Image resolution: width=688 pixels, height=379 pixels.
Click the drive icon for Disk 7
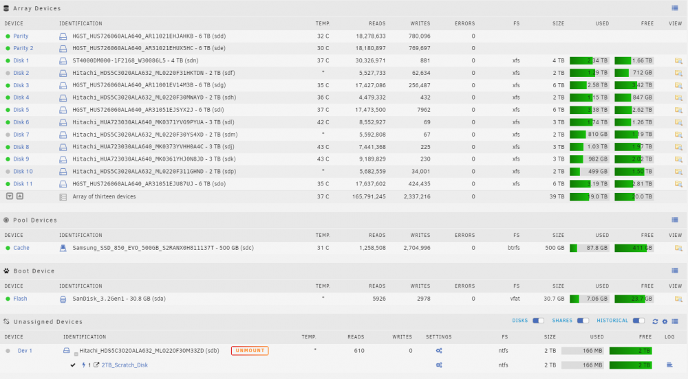(63, 135)
